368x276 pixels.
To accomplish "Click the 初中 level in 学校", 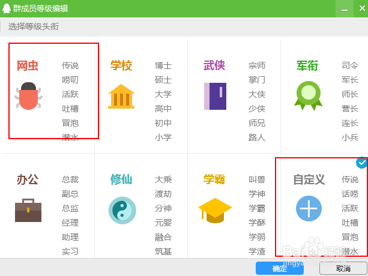I will pos(163,123).
